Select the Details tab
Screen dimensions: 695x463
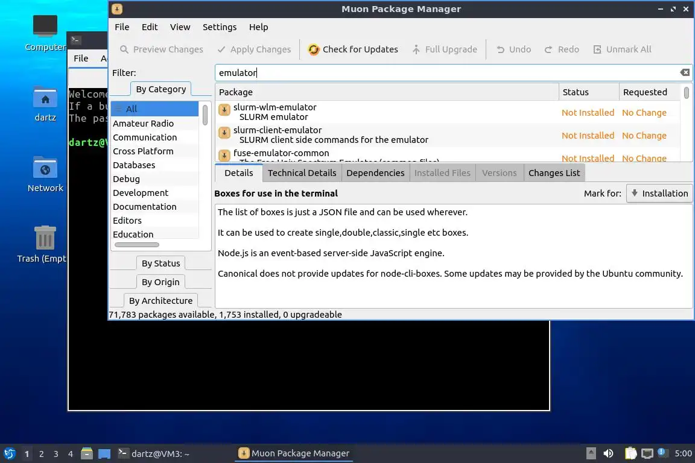pos(239,173)
